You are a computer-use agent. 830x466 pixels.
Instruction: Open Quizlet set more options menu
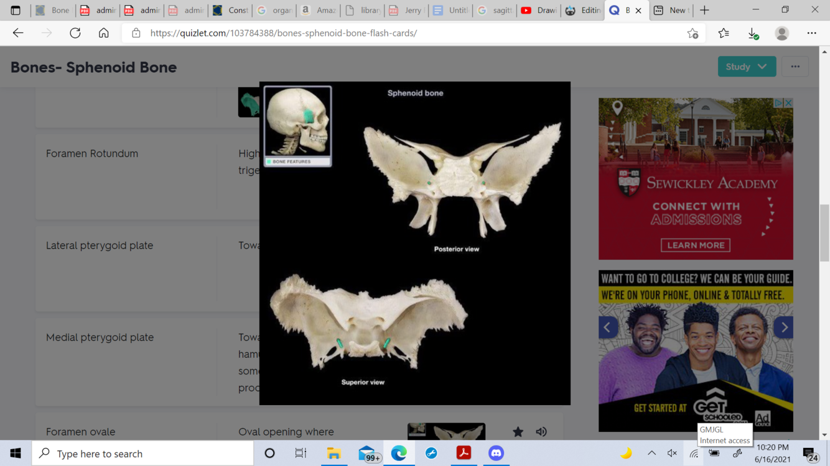(795, 66)
